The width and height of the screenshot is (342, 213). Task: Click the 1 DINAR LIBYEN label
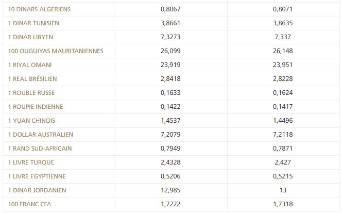(x=30, y=37)
